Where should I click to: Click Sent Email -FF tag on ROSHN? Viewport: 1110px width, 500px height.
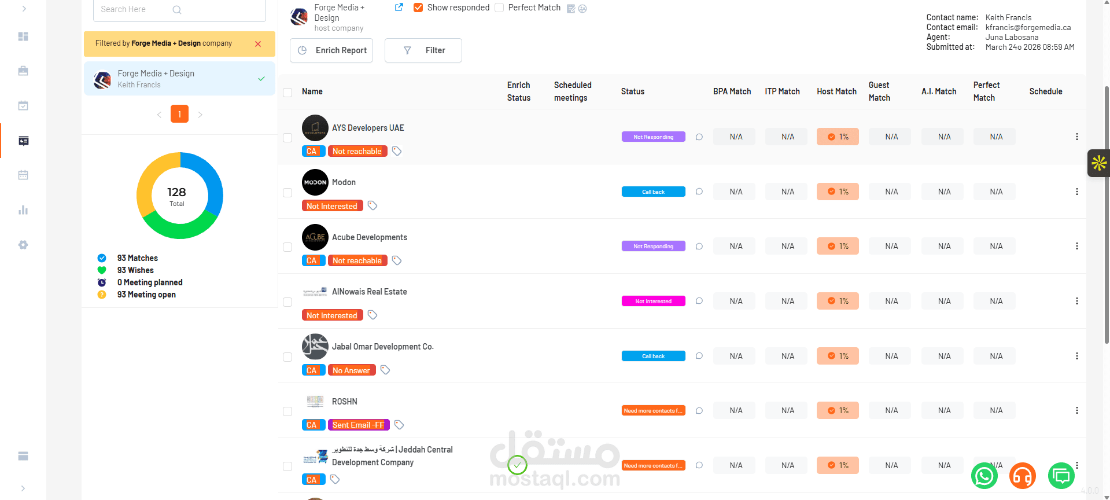click(359, 425)
